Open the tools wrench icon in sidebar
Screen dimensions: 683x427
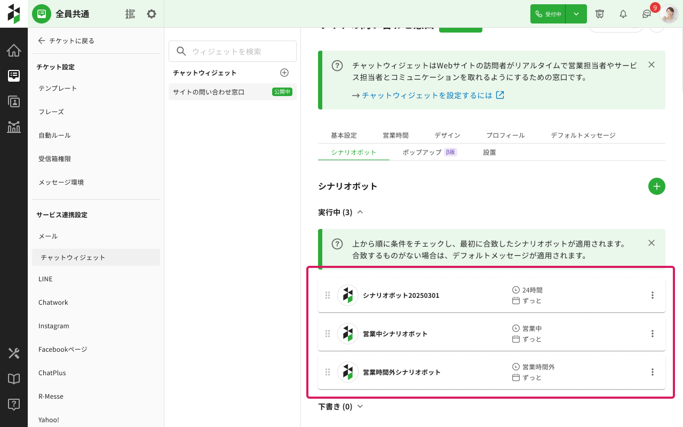[14, 353]
